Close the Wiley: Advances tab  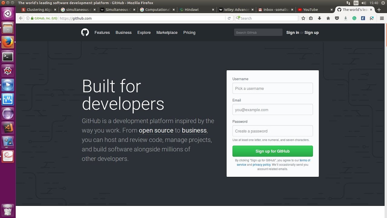[x=253, y=10]
